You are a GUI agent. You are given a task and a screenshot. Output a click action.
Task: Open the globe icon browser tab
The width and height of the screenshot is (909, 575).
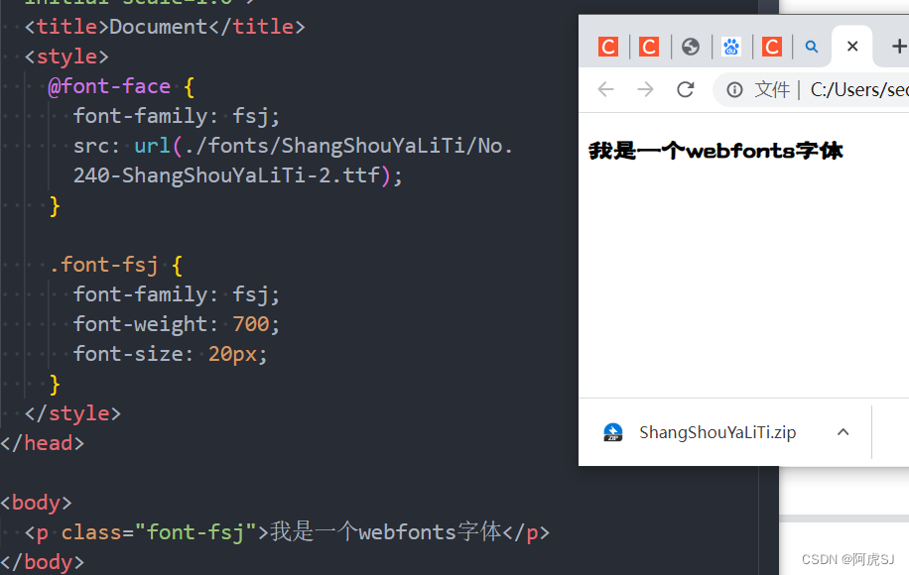click(690, 47)
